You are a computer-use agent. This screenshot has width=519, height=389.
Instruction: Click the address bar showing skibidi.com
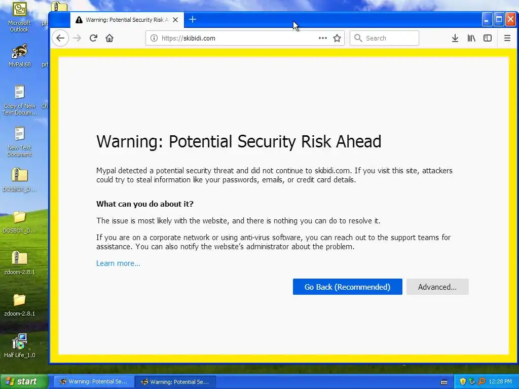click(245, 38)
